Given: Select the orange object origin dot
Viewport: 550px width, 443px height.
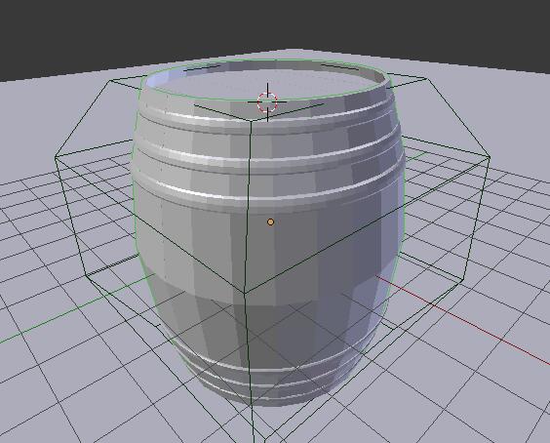Looking at the screenshot, I should 270,221.
